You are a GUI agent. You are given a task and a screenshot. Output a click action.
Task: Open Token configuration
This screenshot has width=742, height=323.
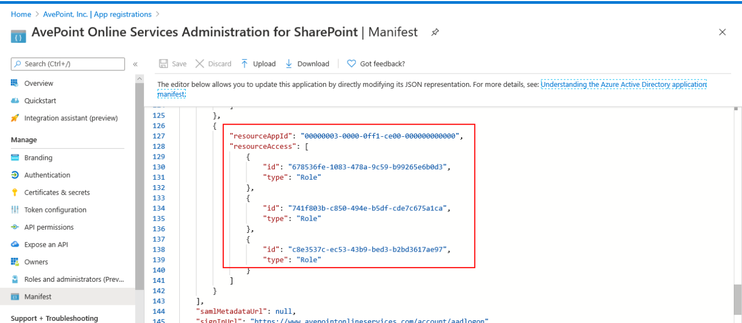[x=55, y=210]
